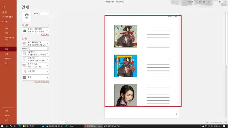Screen dimensions: 228x128
Task: Show hidden system tray icons
Action: [198, 126]
